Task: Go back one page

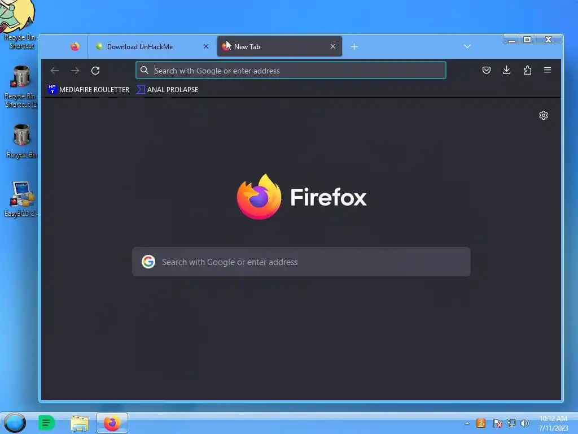Action: (55, 71)
